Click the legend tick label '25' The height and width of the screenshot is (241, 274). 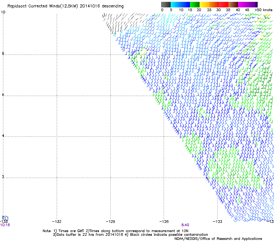point(209,10)
